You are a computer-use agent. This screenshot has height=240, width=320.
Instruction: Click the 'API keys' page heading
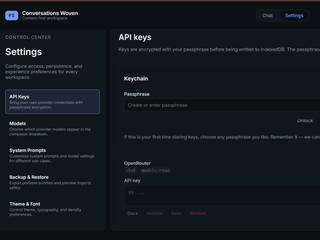coord(135,37)
